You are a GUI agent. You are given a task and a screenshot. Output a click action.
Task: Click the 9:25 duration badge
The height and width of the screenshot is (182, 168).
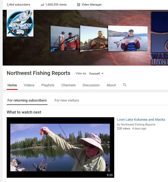pyautogui.click(x=110, y=175)
